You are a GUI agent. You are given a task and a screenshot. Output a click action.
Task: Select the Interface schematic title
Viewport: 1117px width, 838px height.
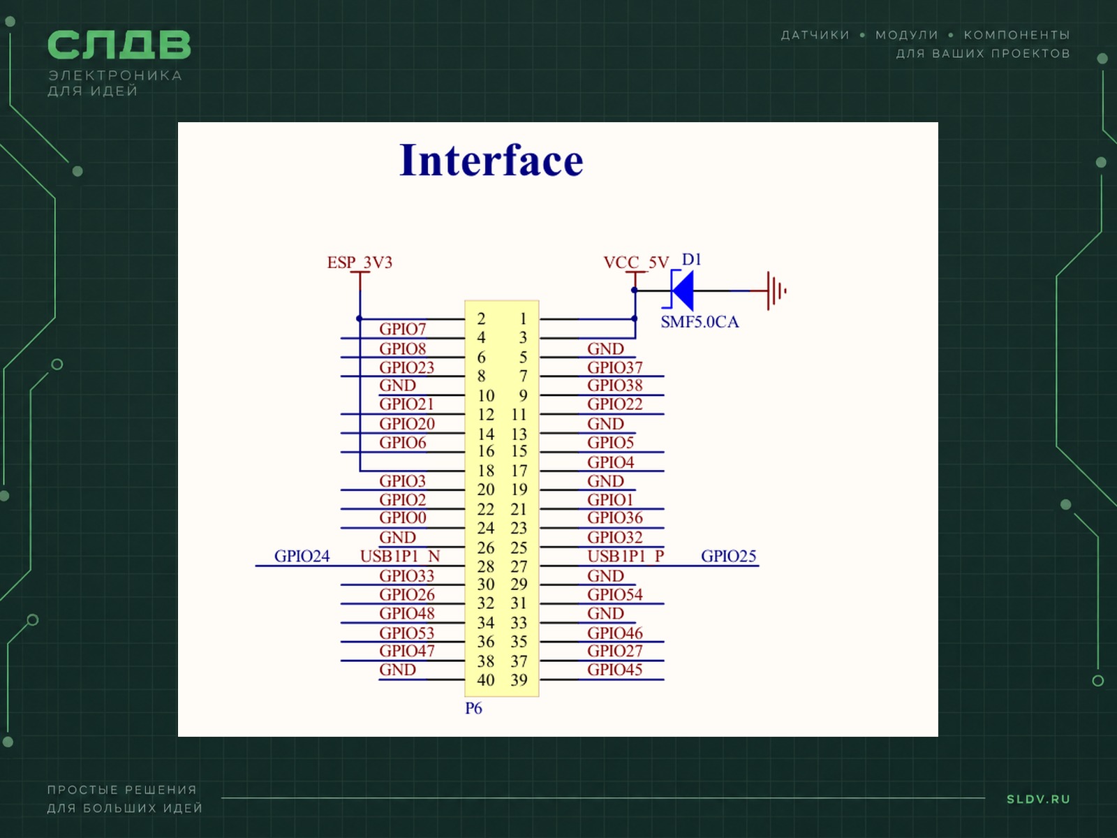[x=491, y=161]
